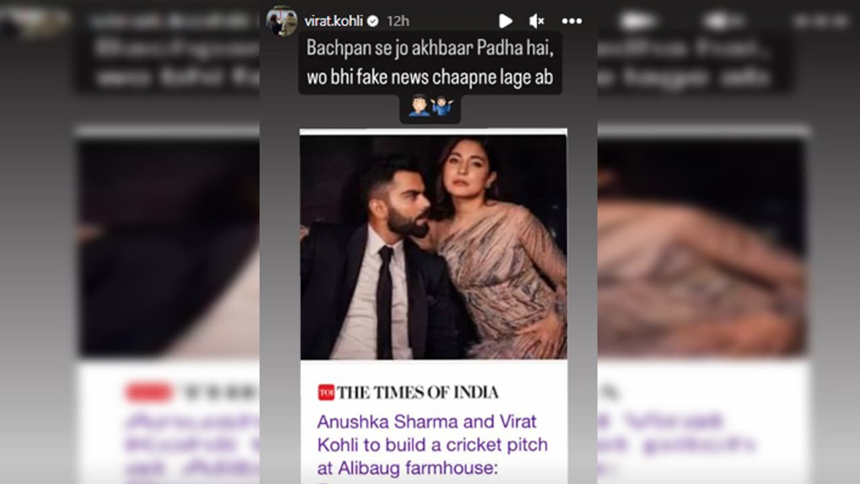Unmute the story sound icon

coord(536,21)
